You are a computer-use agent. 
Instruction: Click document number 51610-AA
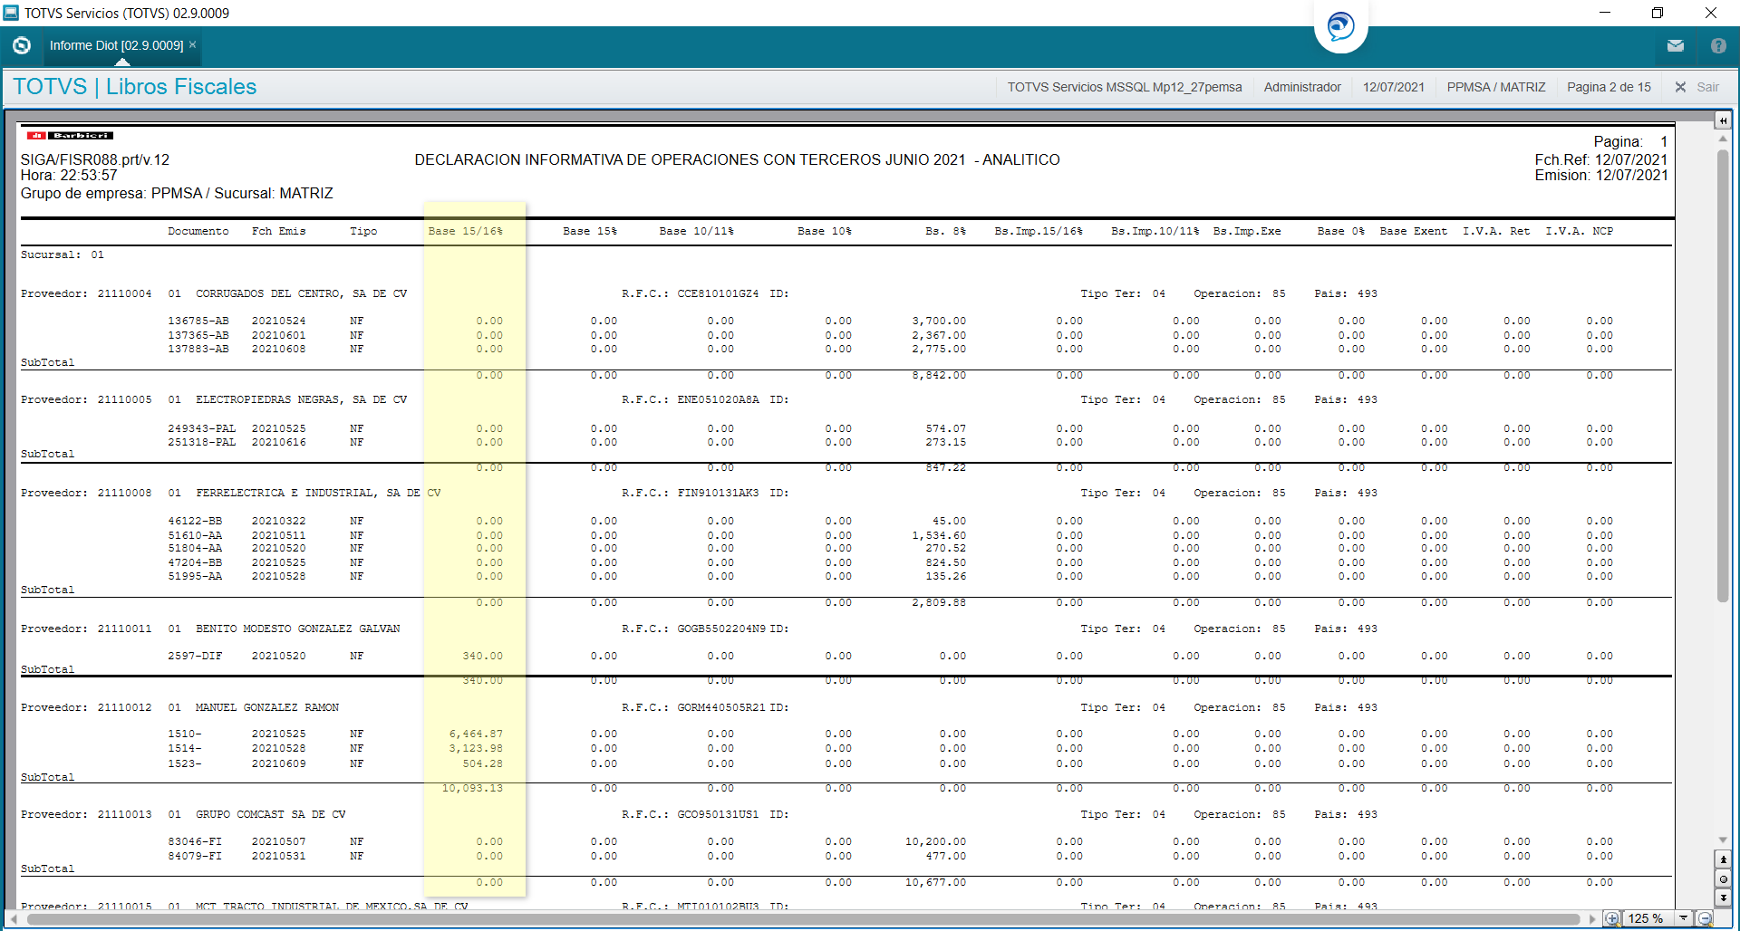[x=194, y=535]
